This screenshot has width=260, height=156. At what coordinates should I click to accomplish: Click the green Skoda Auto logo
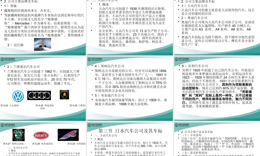(18, 135)
